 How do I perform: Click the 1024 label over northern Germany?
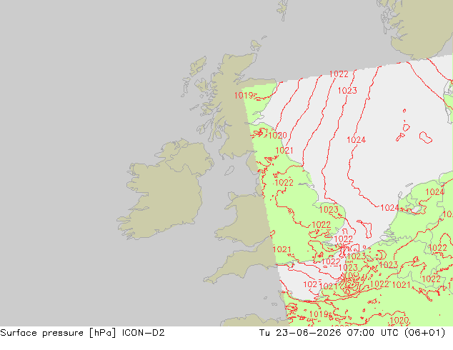(435, 192)
